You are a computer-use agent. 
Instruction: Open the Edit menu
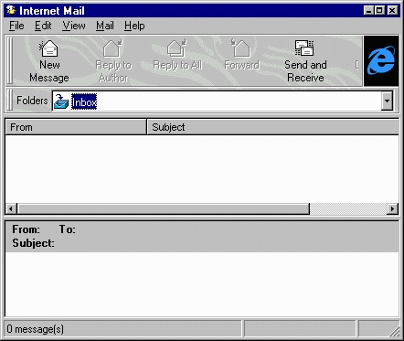click(x=43, y=26)
